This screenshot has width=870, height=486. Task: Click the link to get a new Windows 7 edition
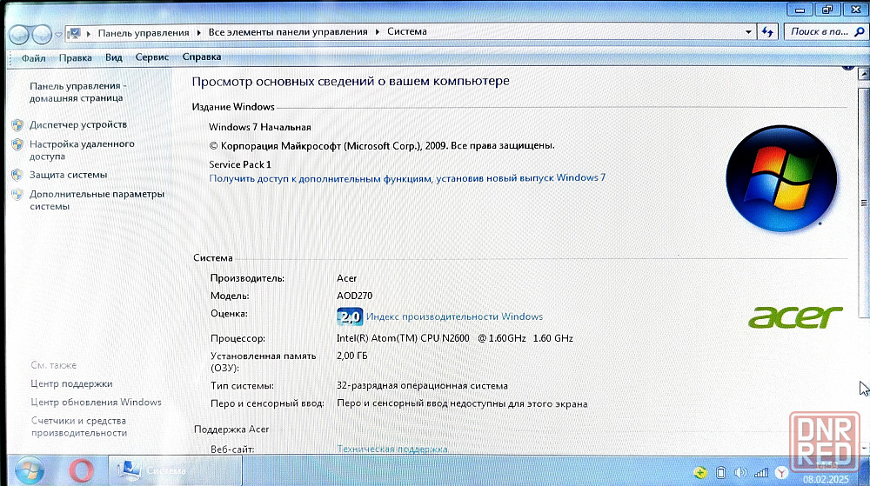[407, 178]
